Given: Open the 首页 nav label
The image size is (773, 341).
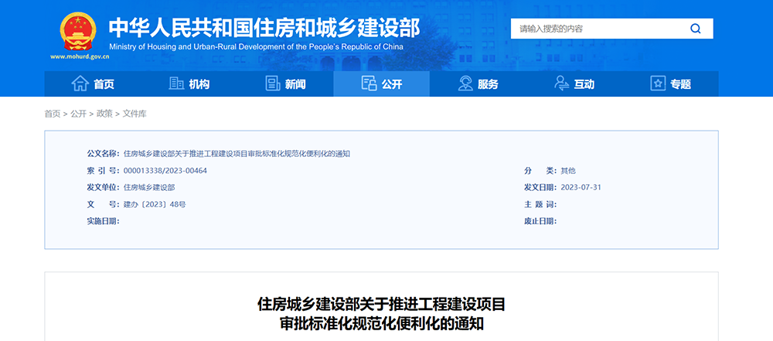Looking at the screenshot, I should click(x=104, y=84).
